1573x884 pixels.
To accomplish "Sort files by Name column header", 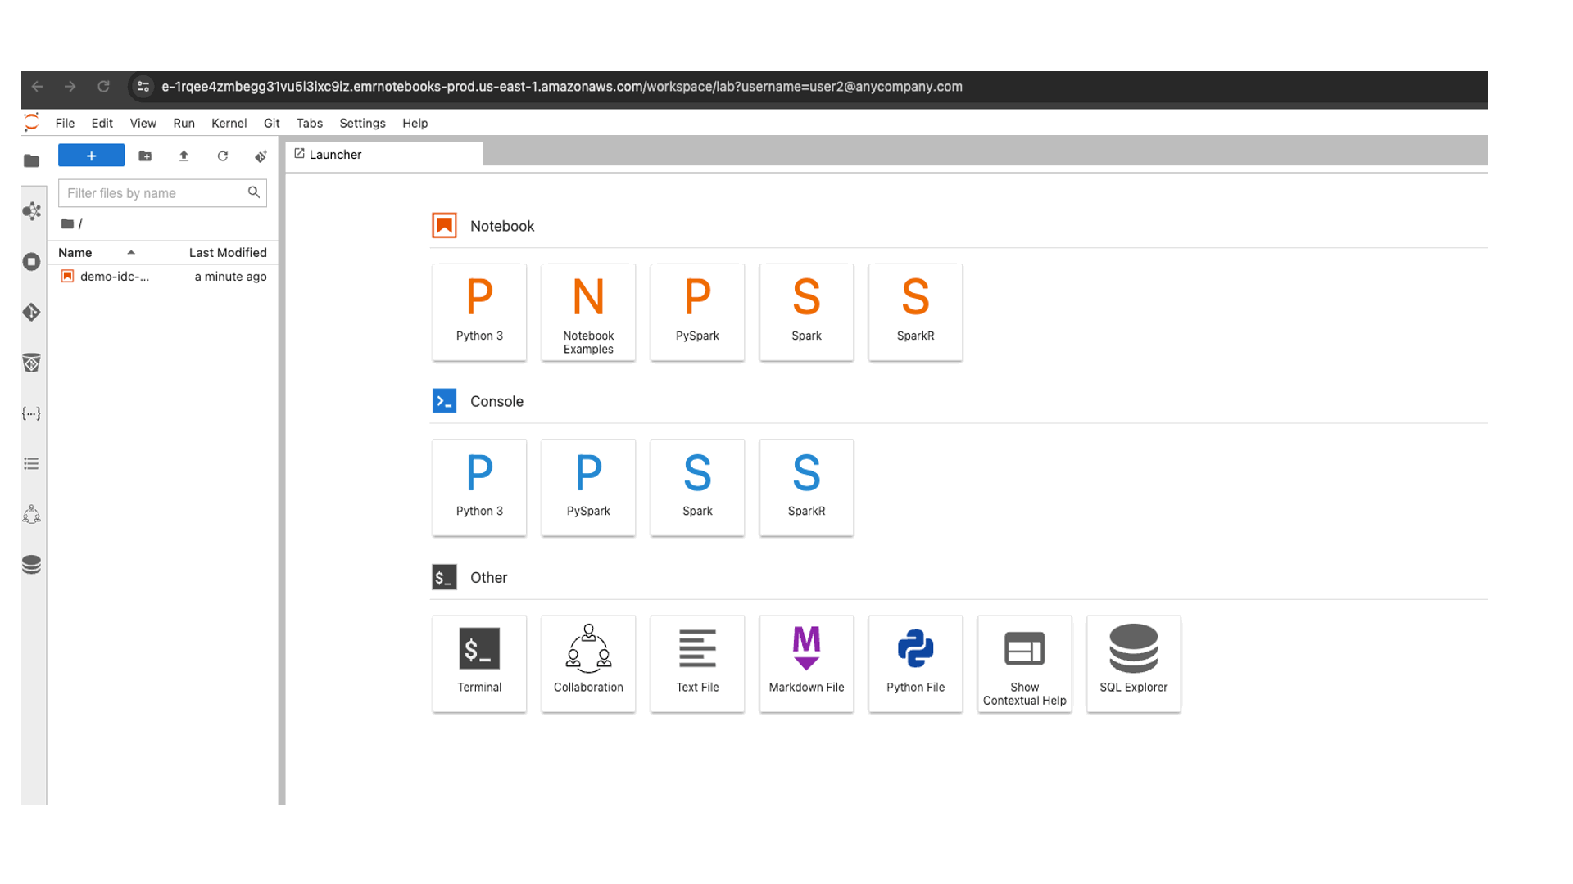I will [75, 252].
